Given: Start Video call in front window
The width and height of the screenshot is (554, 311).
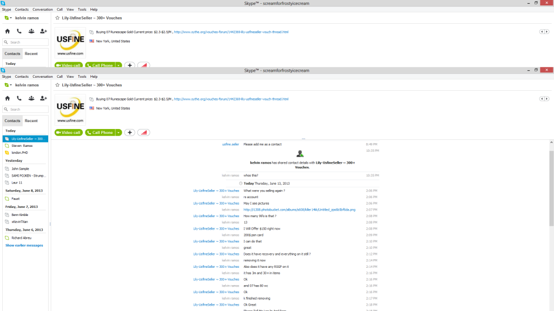Looking at the screenshot, I should [x=69, y=133].
